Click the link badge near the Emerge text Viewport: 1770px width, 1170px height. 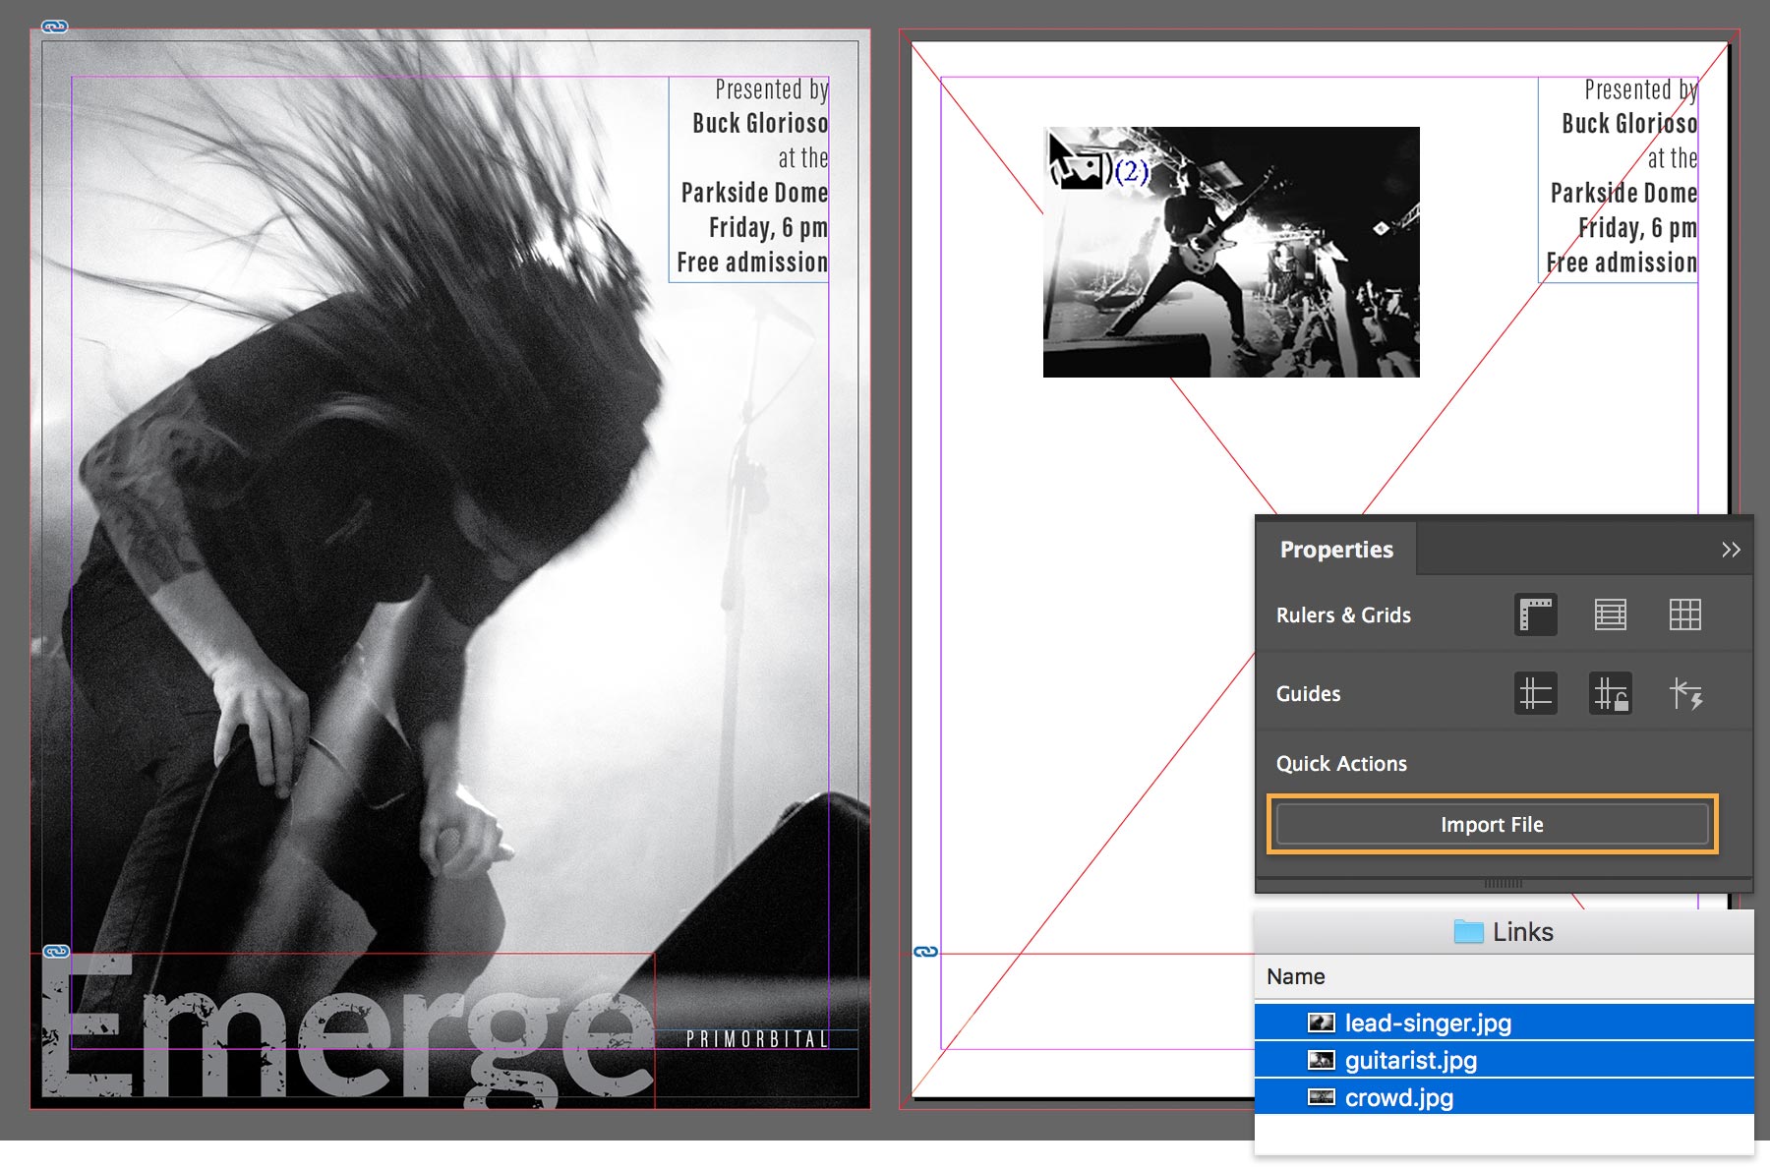tap(54, 951)
